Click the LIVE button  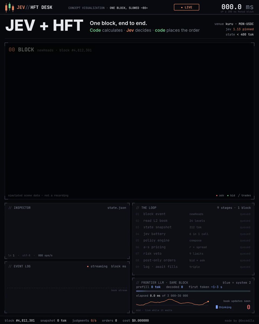pyautogui.click(x=186, y=7)
